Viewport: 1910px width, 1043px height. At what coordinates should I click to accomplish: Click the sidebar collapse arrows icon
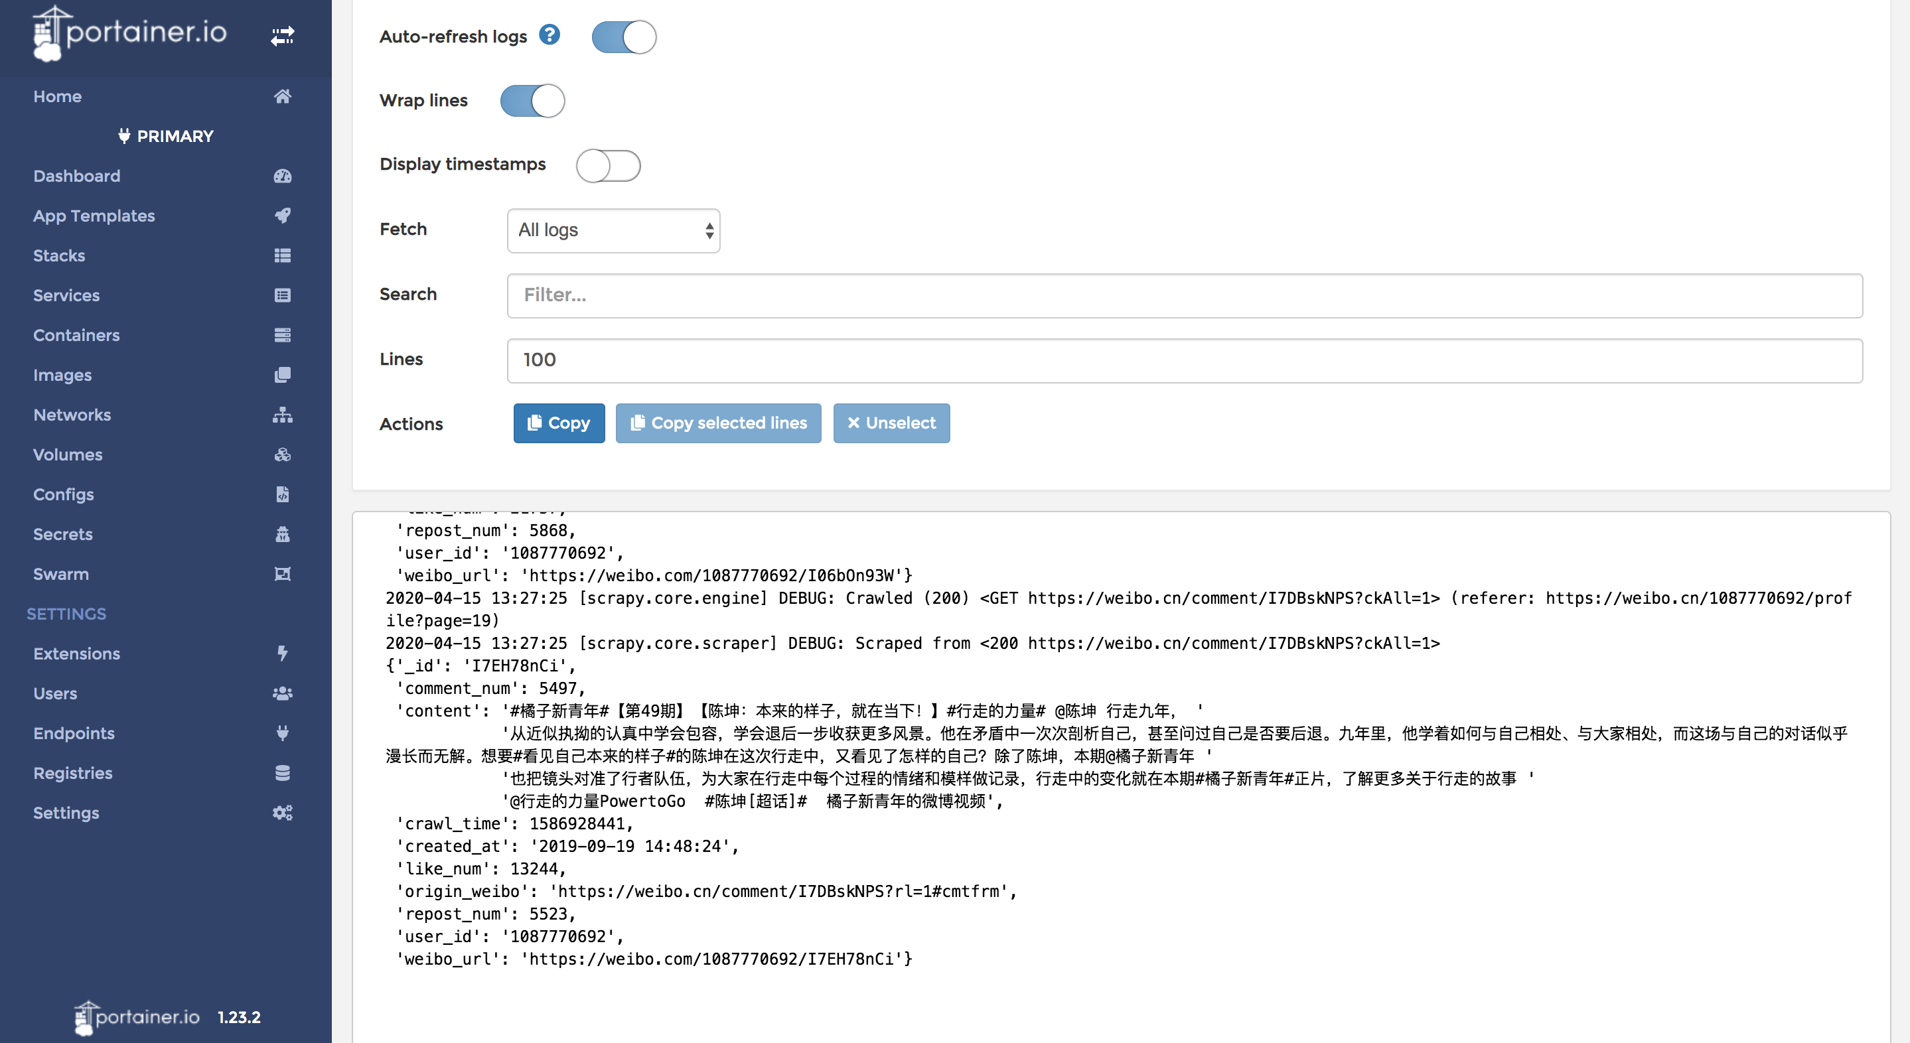[282, 36]
